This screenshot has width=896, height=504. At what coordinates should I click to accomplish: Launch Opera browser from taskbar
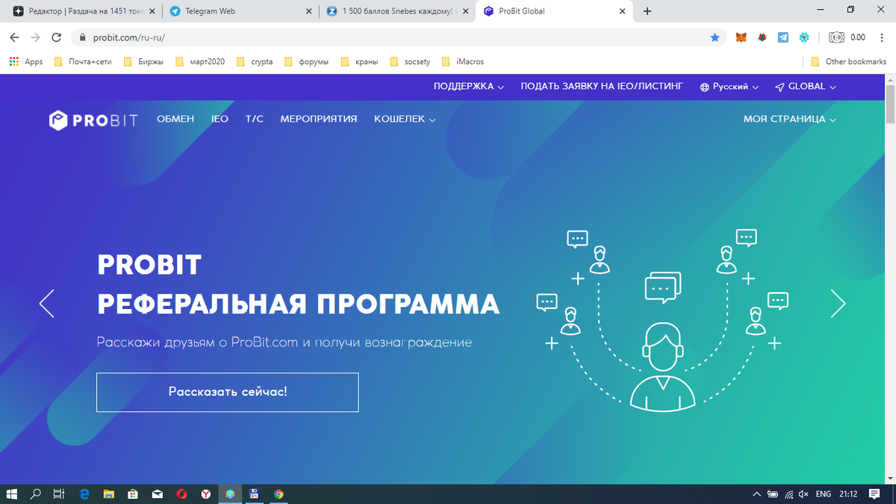181,494
